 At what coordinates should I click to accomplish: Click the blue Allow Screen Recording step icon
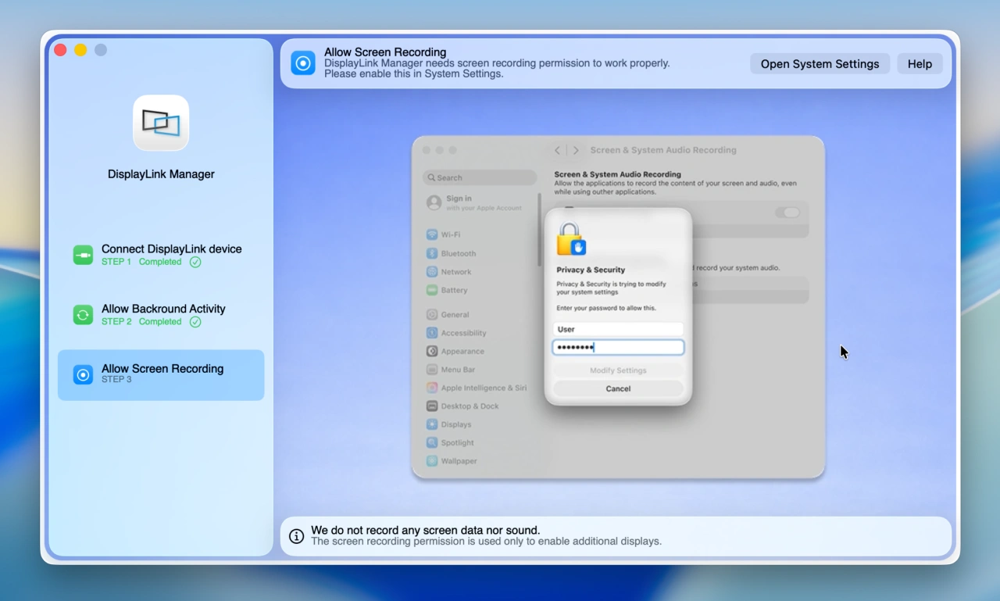tap(83, 374)
